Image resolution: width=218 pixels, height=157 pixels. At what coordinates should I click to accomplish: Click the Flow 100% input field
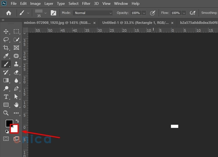[x=175, y=13]
